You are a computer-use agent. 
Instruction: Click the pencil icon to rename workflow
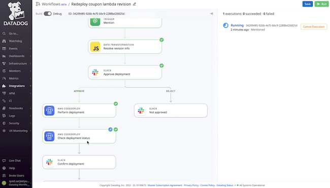coord(134,4)
